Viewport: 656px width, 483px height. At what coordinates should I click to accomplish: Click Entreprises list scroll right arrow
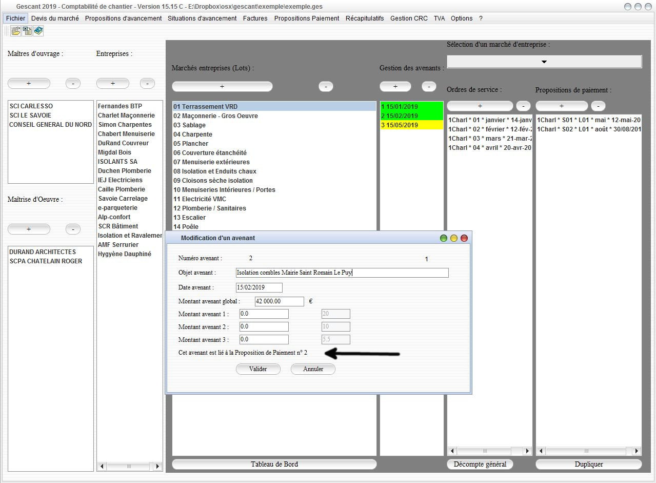[157, 467]
